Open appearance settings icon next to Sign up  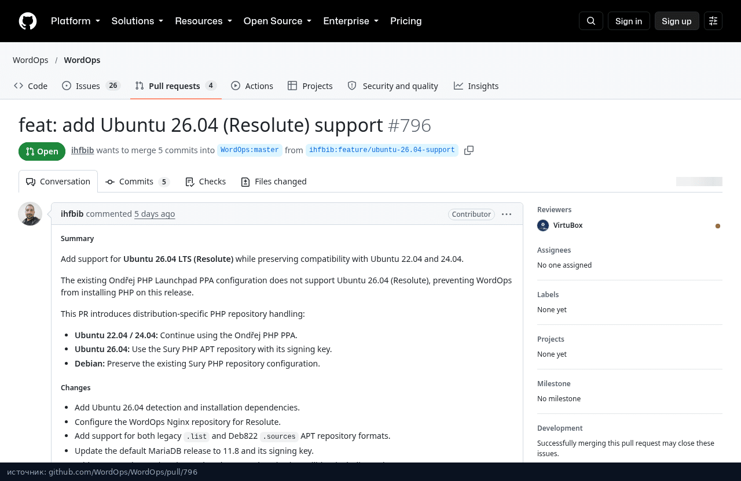(x=713, y=21)
